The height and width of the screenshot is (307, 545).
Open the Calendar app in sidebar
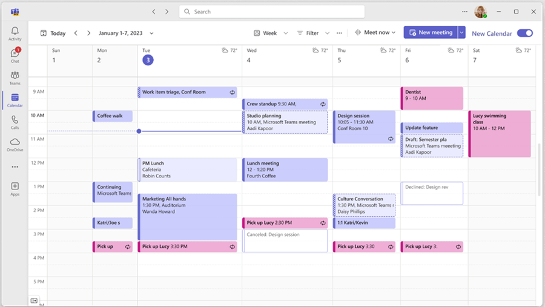pyautogui.click(x=15, y=100)
